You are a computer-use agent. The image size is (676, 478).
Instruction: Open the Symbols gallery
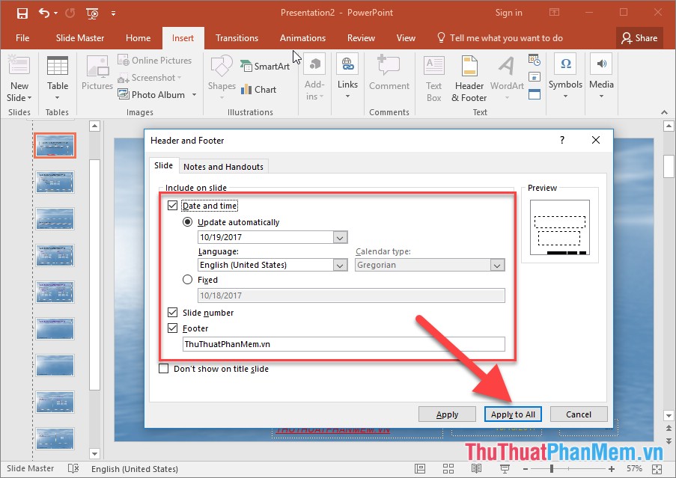(565, 77)
